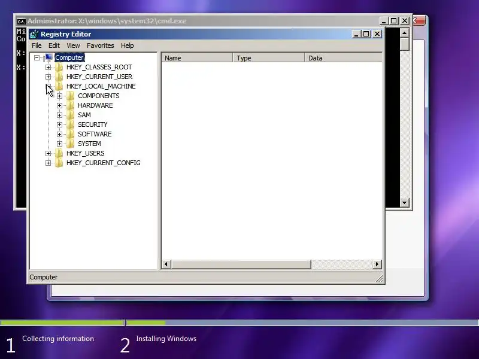Select the HKEY_USERS key label
479x359 pixels.
point(85,153)
